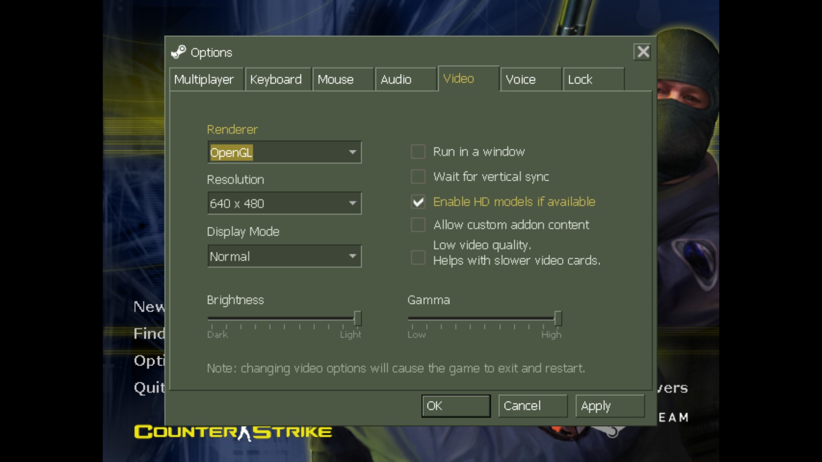Click the Cancel button
822x462 pixels.
tap(533, 406)
